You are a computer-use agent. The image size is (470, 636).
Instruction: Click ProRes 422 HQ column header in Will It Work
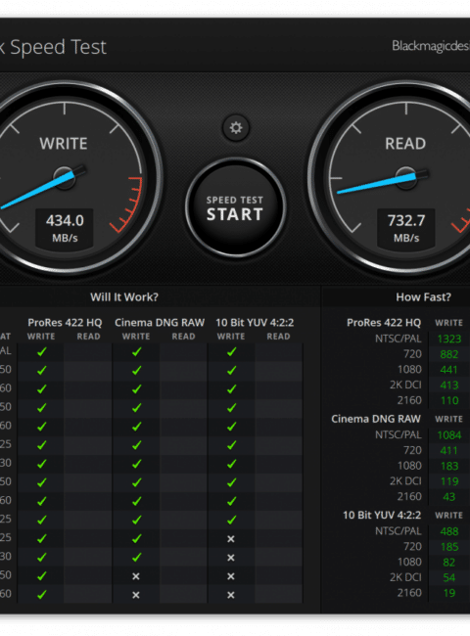(x=65, y=323)
